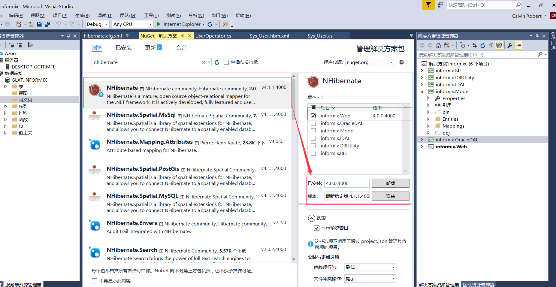Toggle Preview Selected Items icon
This screenshot has height=287, width=556.
point(518,45)
